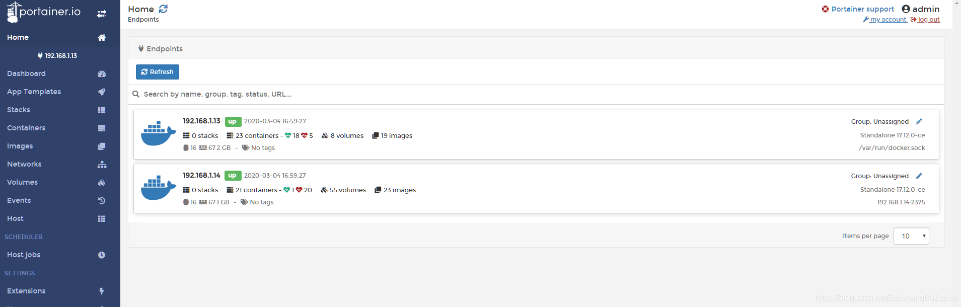Go to Stacks in sidebar
This screenshot has width=961, height=307.
pos(19,110)
